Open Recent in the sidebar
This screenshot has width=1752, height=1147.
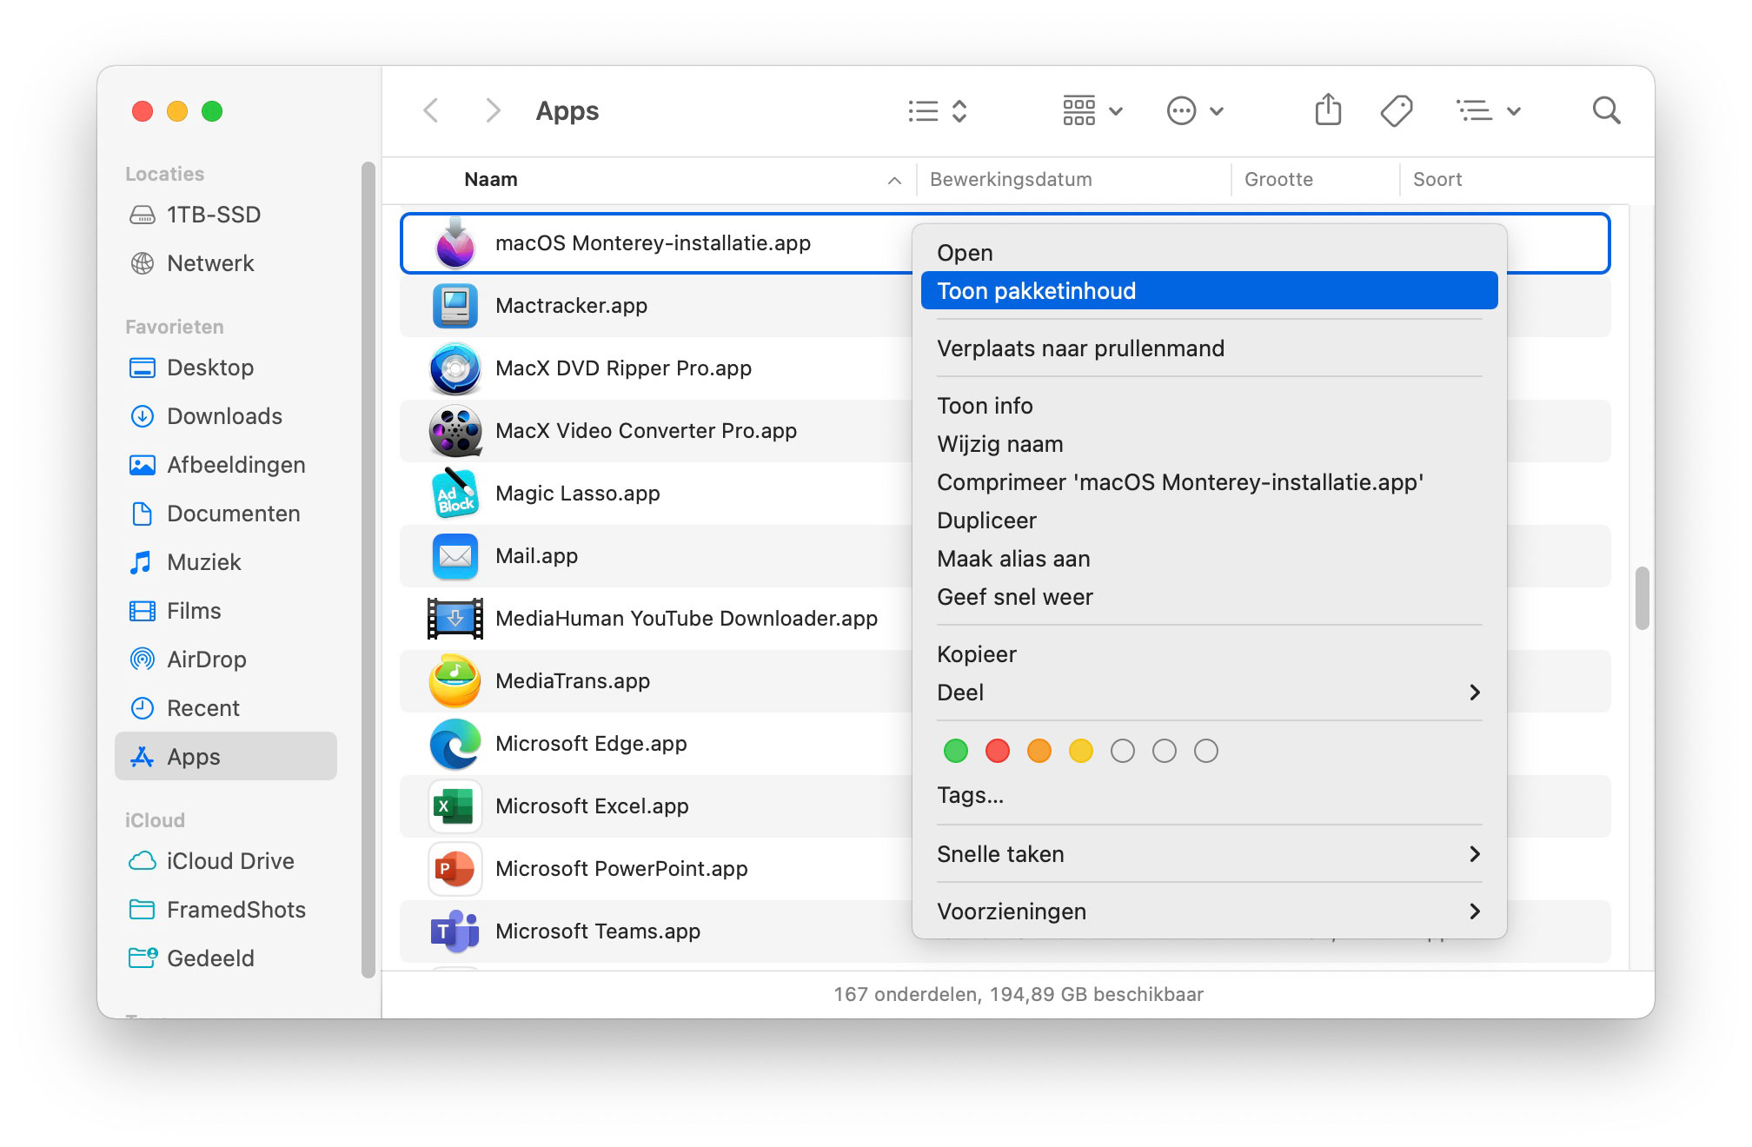point(226,708)
